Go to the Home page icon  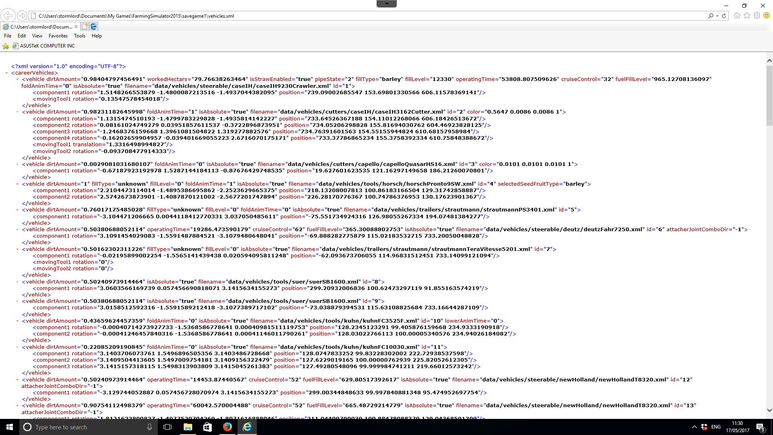coord(737,15)
